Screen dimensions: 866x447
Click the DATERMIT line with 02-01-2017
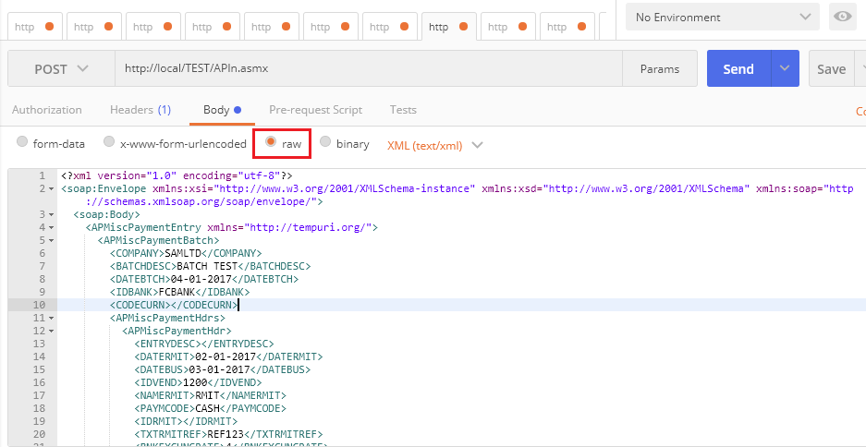point(228,356)
